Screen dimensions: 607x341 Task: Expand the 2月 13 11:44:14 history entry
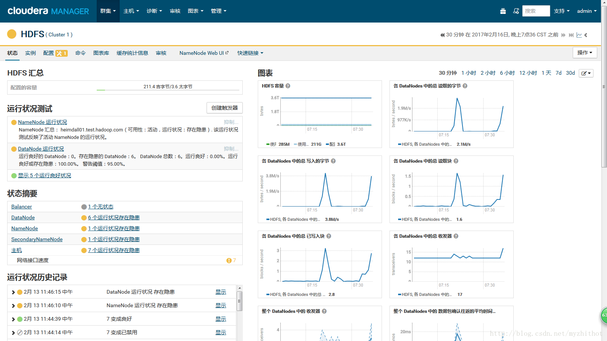pyautogui.click(x=13, y=333)
